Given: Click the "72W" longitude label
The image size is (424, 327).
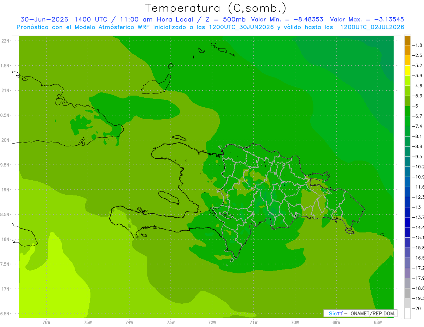Looking at the screenshot, I should (212, 322).
